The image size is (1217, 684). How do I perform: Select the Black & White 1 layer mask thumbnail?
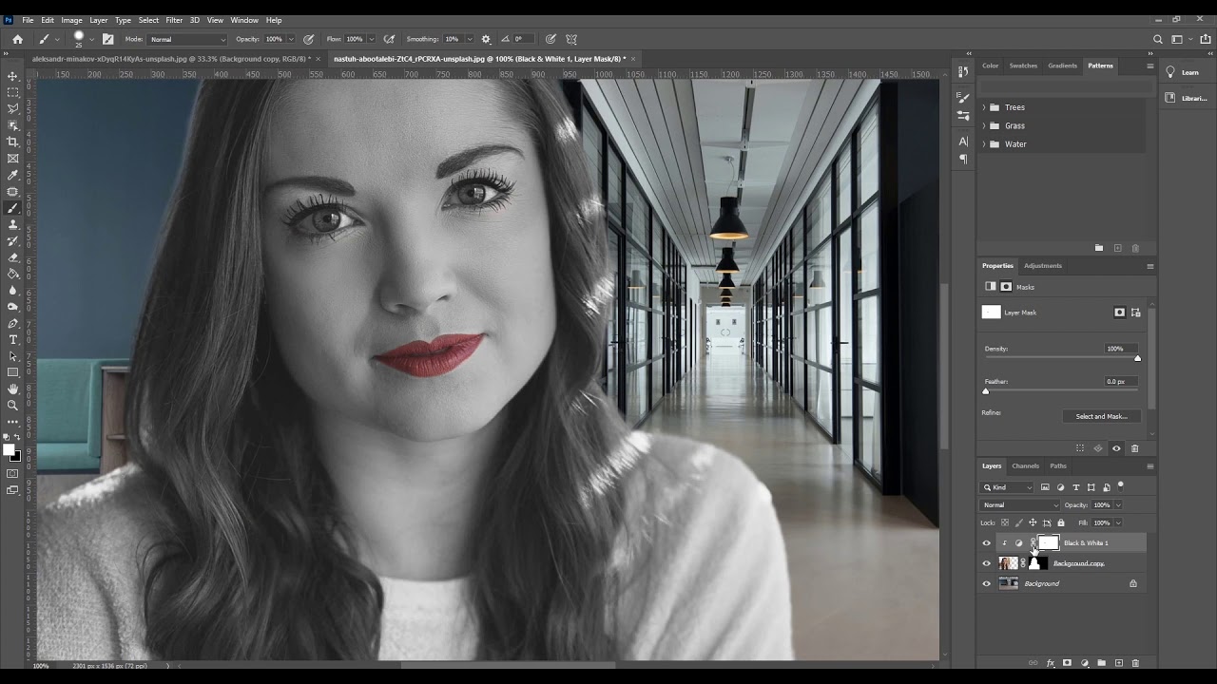coord(1048,542)
